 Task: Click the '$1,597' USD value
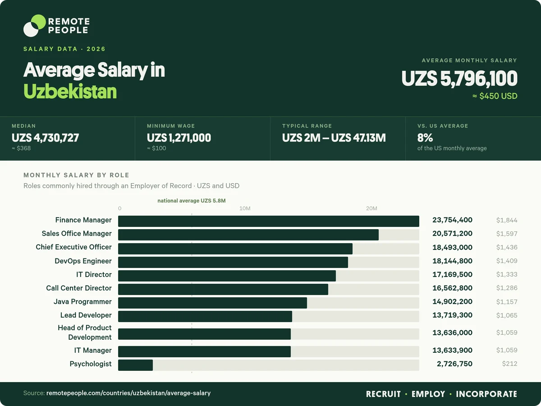pos(507,234)
